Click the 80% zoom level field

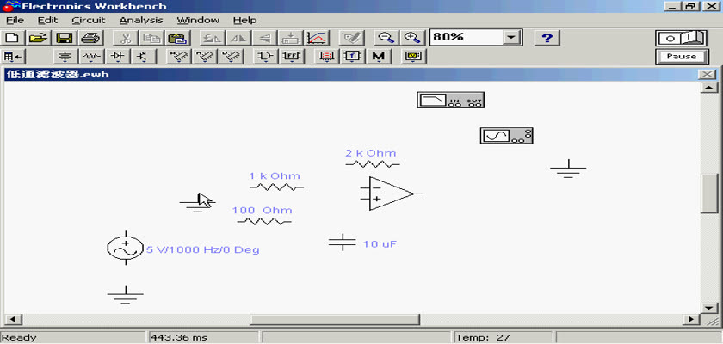click(467, 38)
